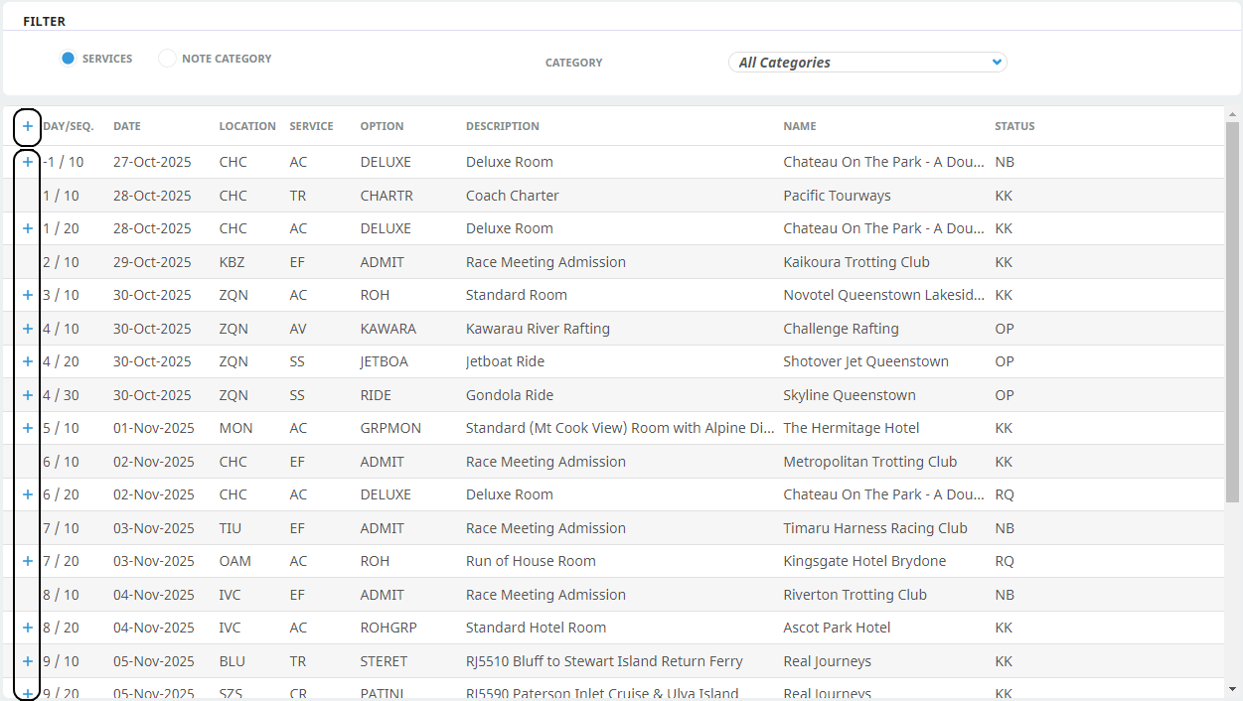The width and height of the screenshot is (1243, 701).
Task: Click the AV service cell
Action: (x=298, y=329)
